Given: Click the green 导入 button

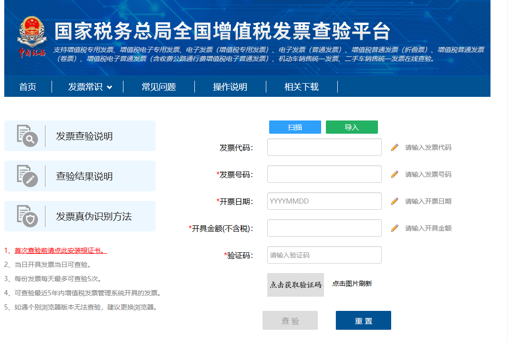Looking at the screenshot, I should pyautogui.click(x=352, y=127).
